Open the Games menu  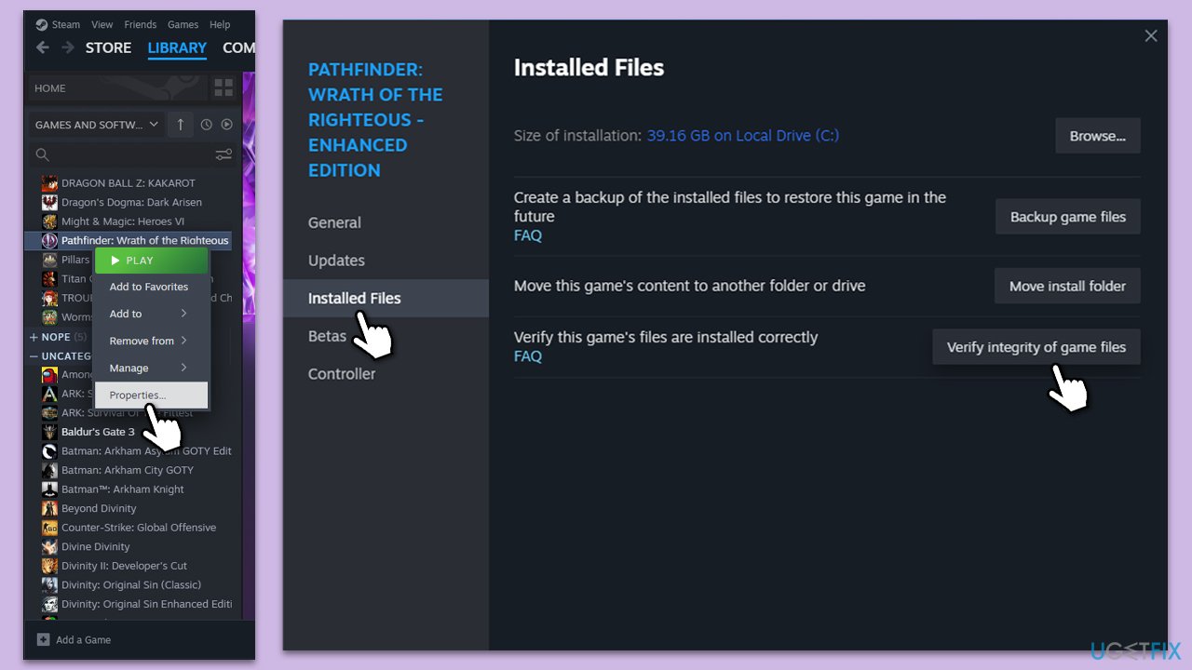pos(183,25)
